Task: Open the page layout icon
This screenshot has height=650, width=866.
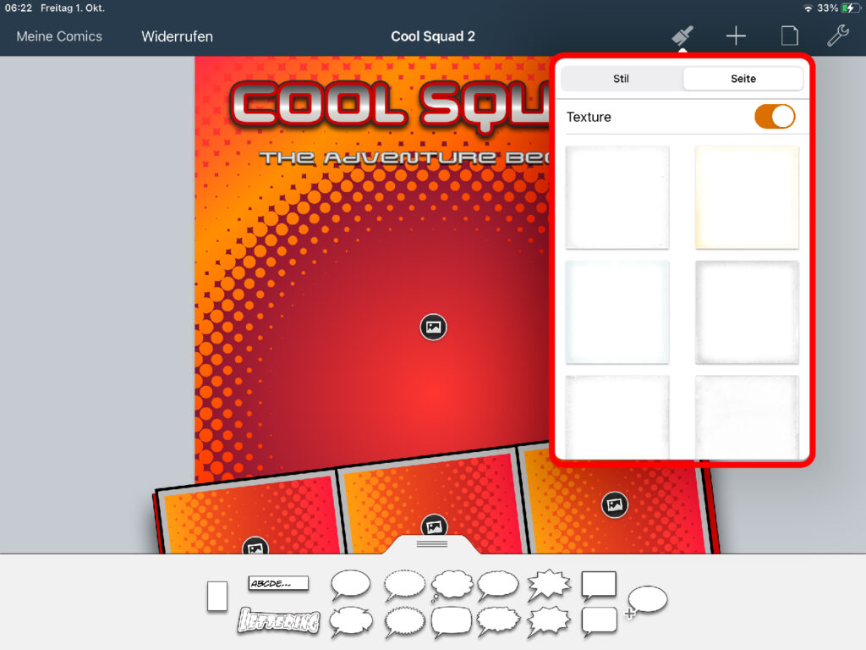Action: tap(788, 36)
